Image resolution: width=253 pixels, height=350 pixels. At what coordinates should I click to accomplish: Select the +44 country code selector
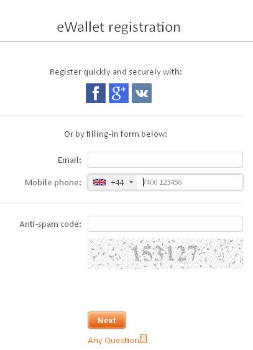[113, 182]
